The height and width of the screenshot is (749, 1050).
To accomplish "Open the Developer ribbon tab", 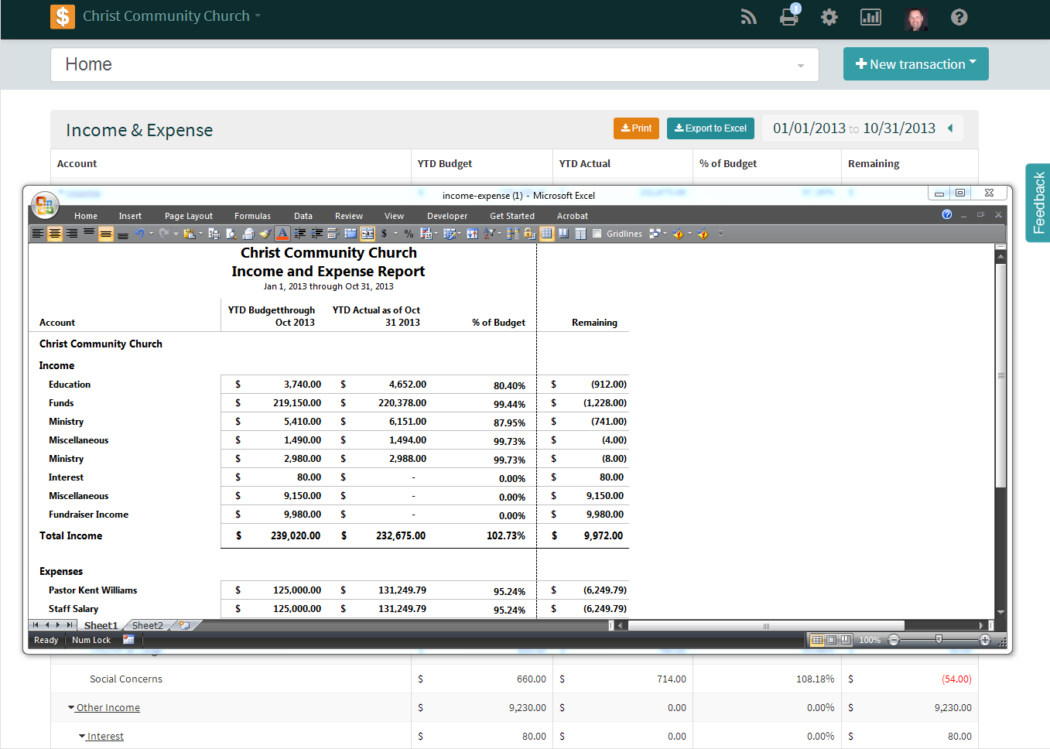I will pos(447,216).
